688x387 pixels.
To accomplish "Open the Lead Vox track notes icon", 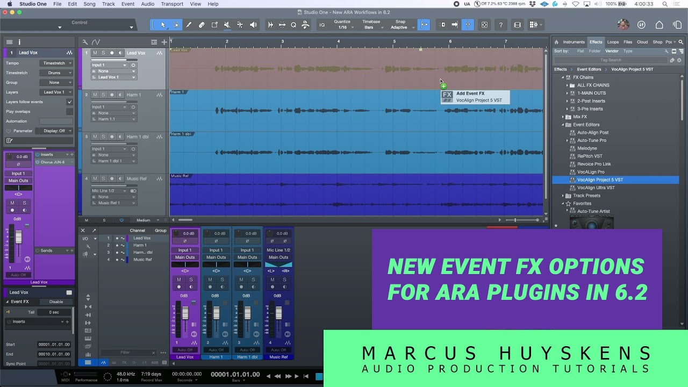I will click(x=9, y=141).
